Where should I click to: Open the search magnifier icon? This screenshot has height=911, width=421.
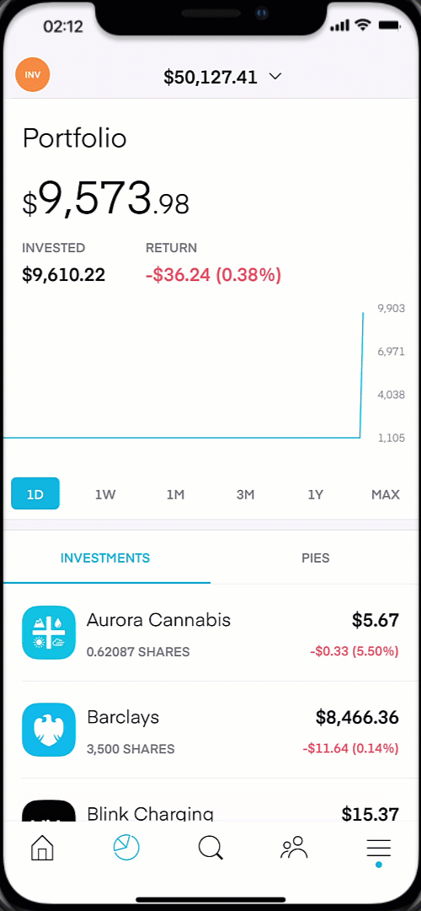(x=210, y=849)
